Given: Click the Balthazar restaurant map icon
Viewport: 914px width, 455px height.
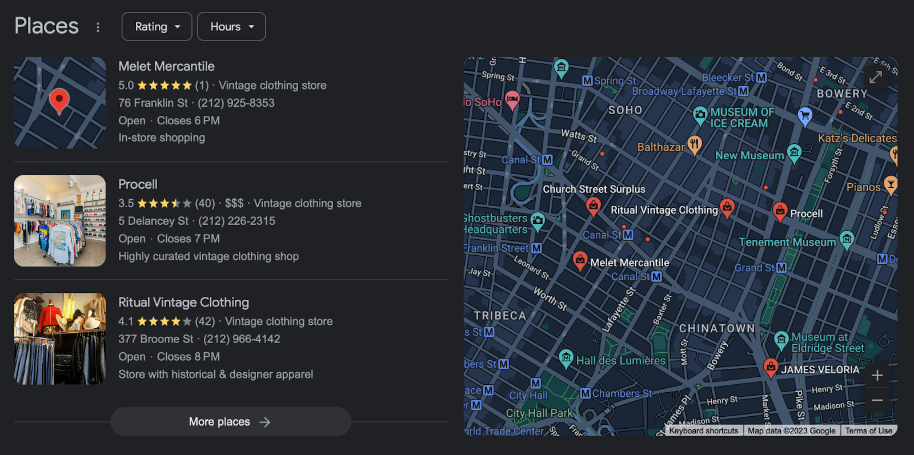Looking at the screenshot, I should click(694, 144).
